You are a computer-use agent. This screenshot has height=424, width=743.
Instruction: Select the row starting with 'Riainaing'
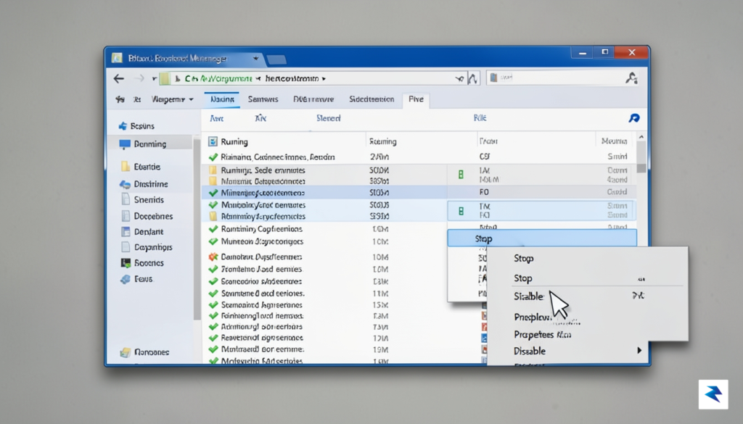(419, 157)
